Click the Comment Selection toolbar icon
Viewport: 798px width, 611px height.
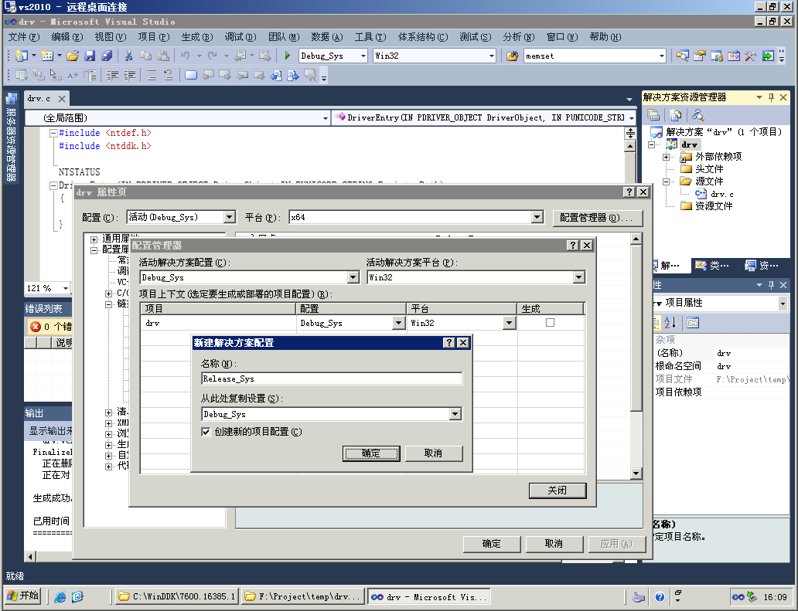pos(152,75)
